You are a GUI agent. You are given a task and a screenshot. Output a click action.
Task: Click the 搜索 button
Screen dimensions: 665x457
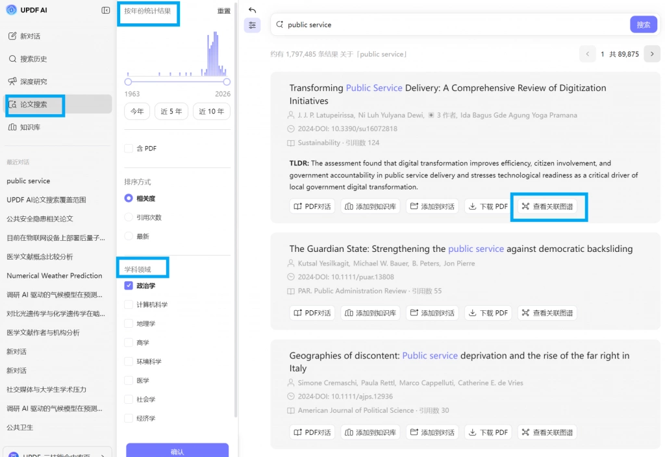[x=644, y=25]
